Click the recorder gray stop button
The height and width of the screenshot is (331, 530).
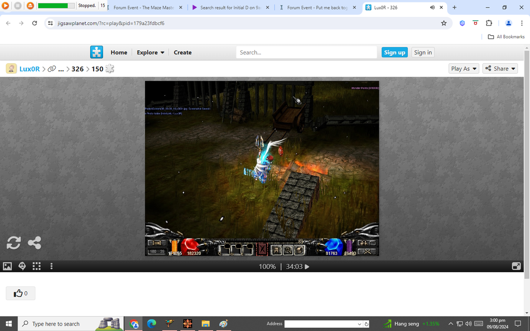[18, 6]
